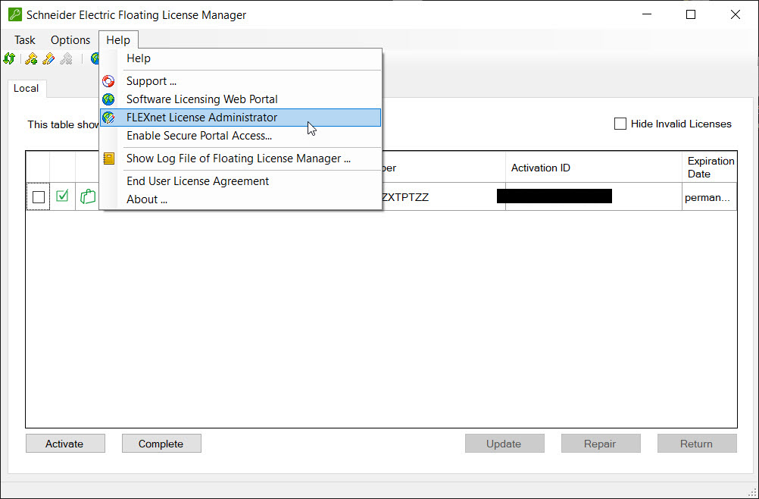
Task: Click the globe-pencil icon beside FLEXnet License Administrator
Action: [x=108, y=118]
